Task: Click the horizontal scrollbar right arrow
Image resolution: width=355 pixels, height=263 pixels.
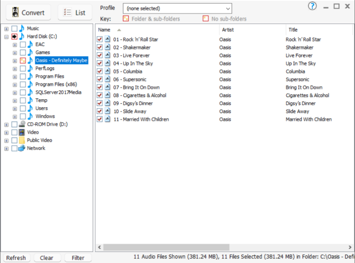Action: point(351,247)
